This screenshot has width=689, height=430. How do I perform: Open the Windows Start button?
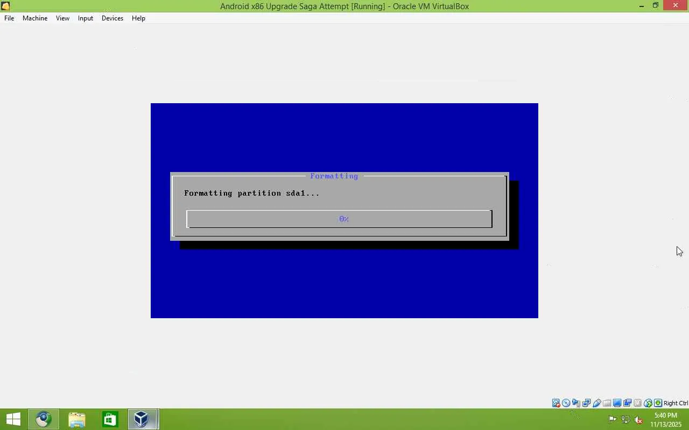(13, 419)
